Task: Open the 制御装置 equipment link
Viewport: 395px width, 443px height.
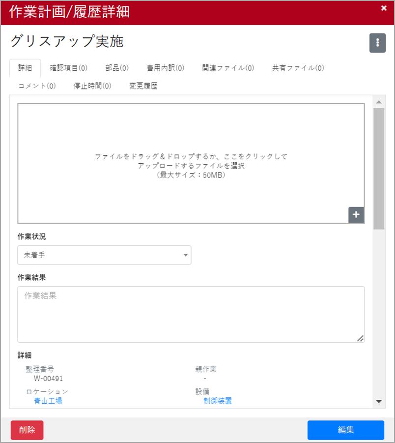Action: tap(218, 401)
